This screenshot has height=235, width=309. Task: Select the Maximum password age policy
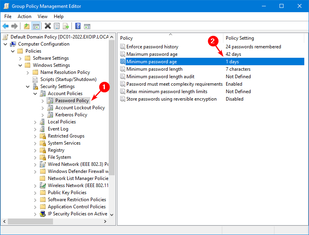click(152, 54)
